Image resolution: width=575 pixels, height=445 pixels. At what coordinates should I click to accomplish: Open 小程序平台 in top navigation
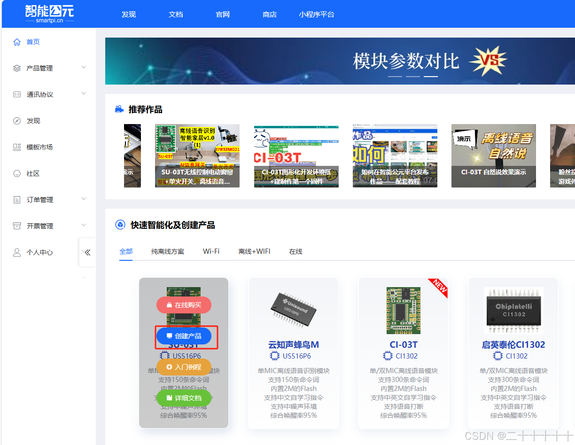click(316, 15)
